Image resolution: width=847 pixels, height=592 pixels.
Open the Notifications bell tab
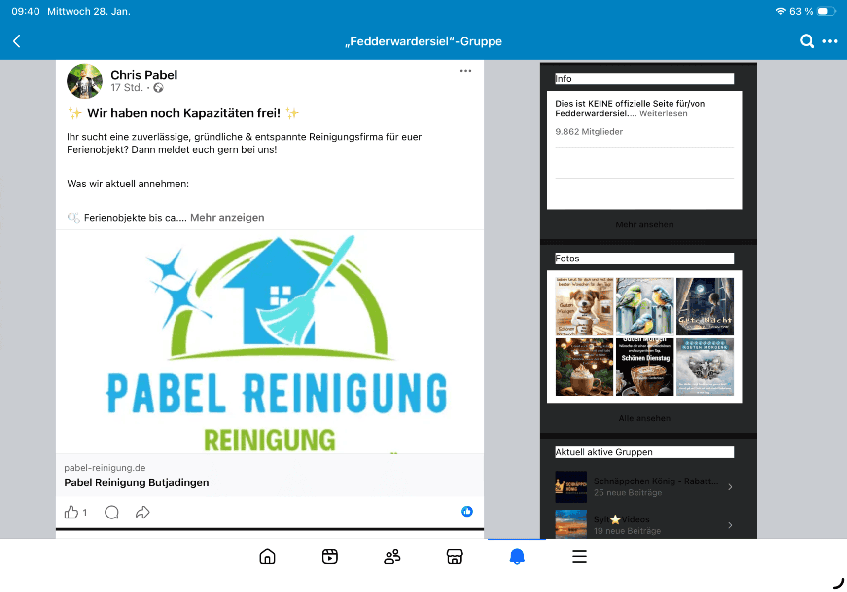(x=517, y=556)
